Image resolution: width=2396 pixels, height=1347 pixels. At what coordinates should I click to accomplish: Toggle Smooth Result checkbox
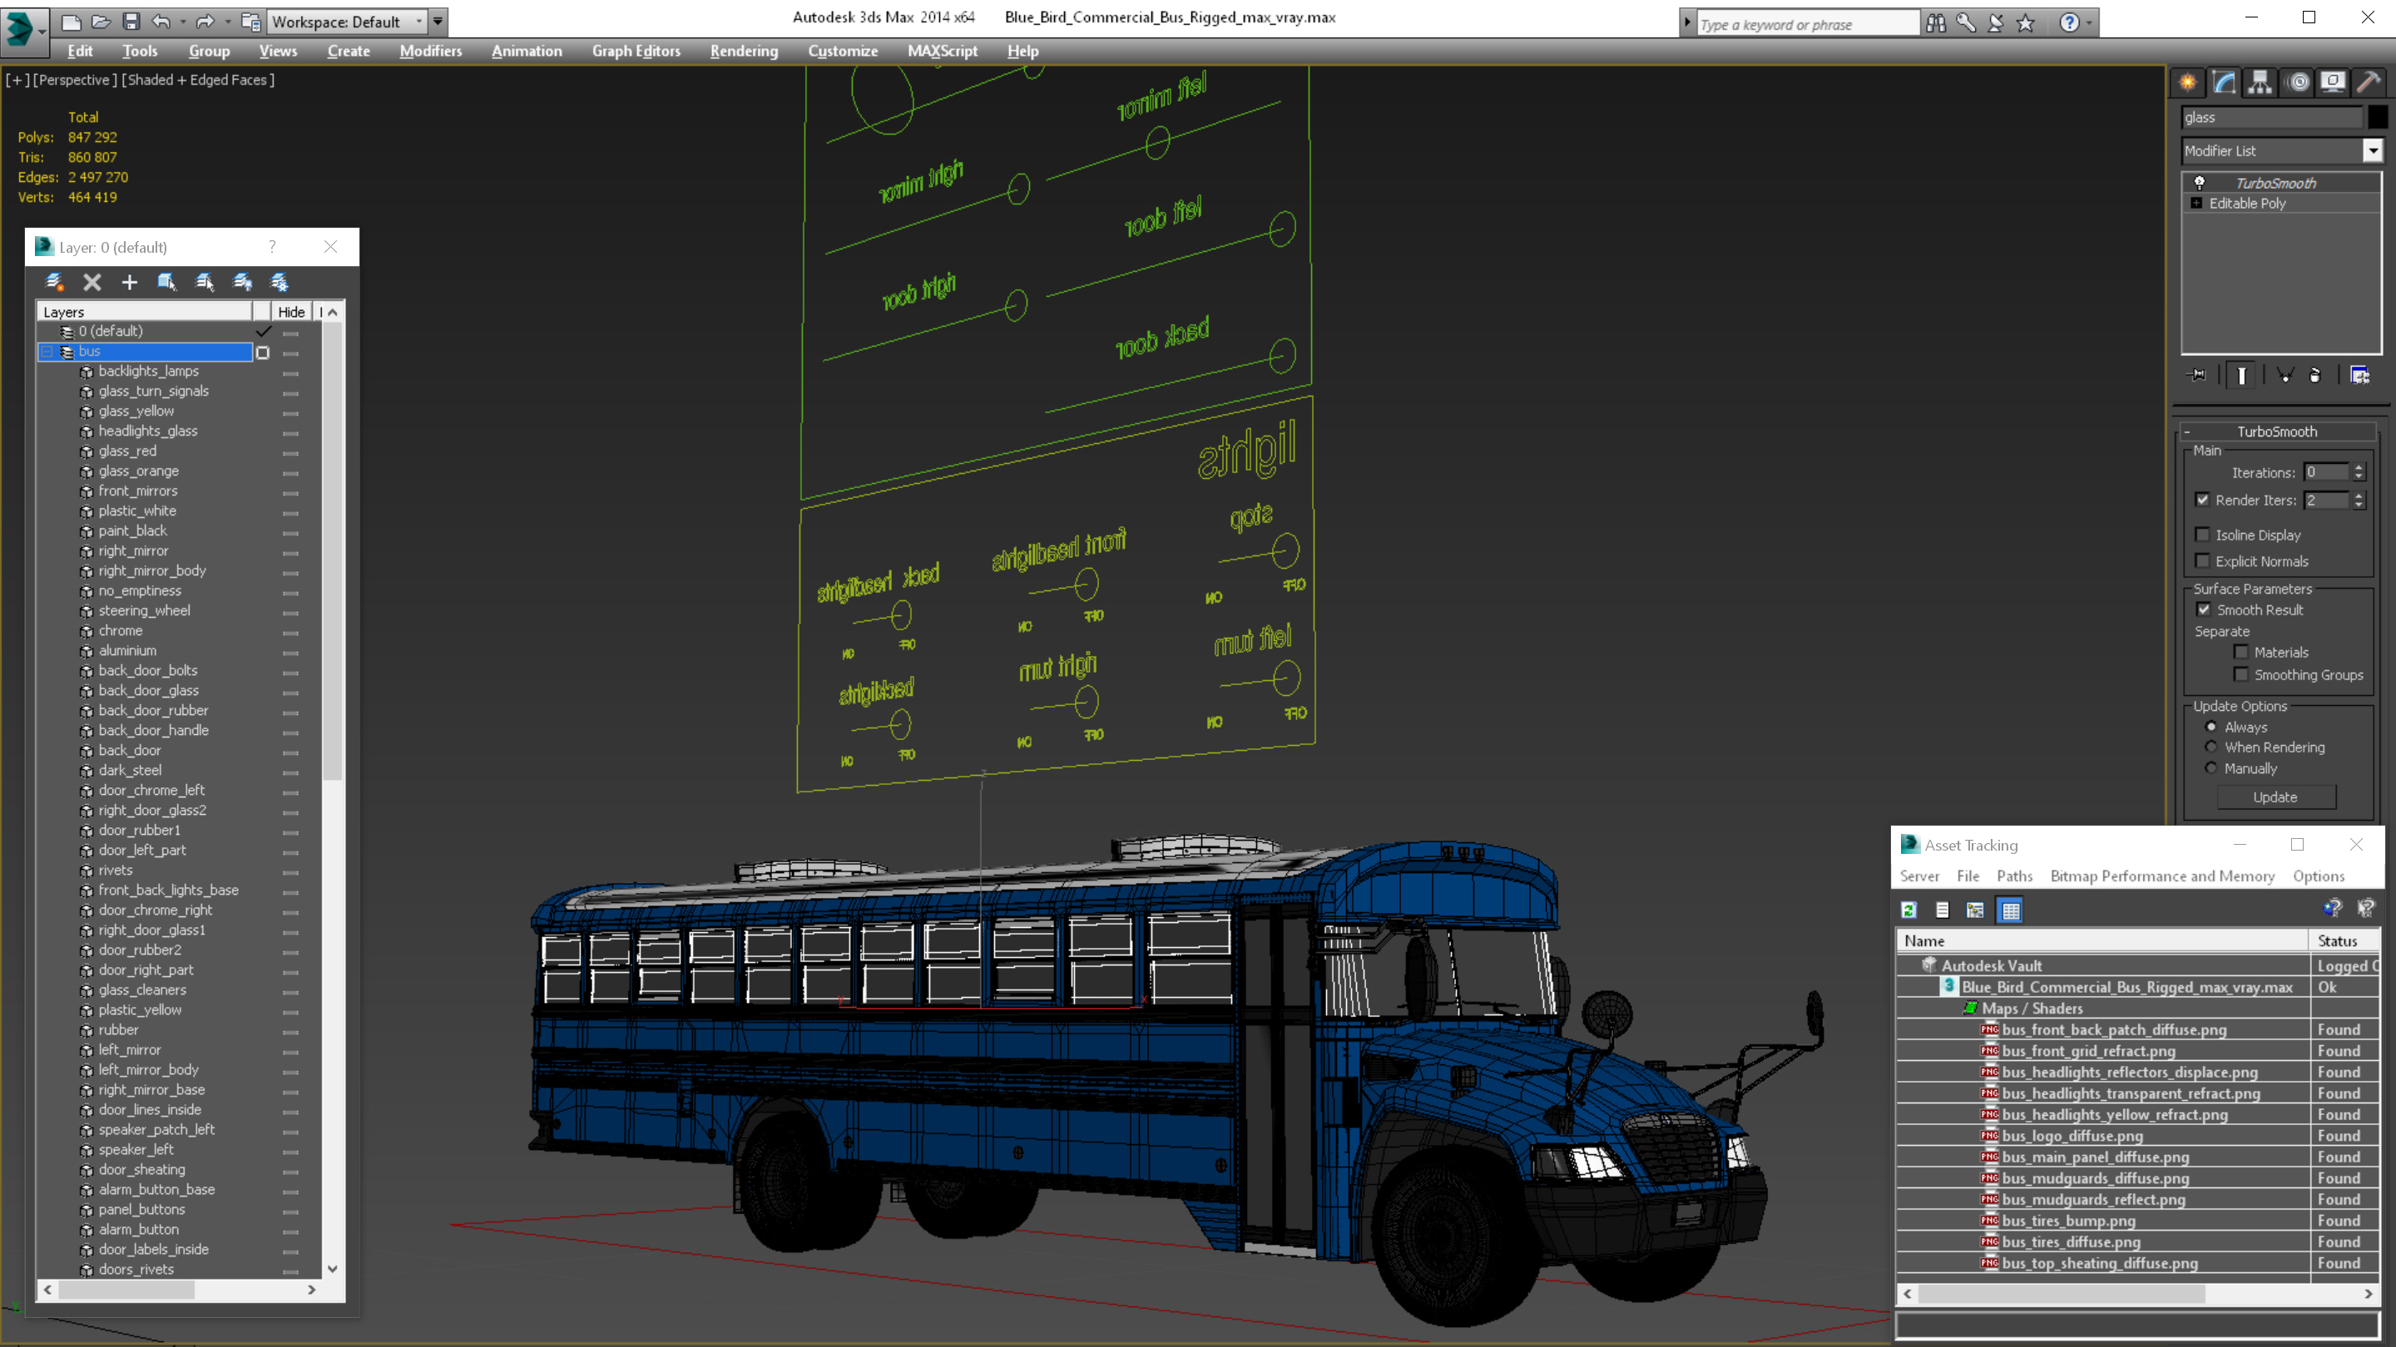2204,609
